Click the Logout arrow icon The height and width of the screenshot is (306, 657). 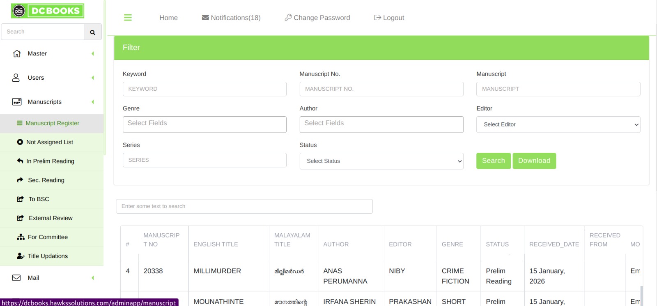(x=377, y=18)
